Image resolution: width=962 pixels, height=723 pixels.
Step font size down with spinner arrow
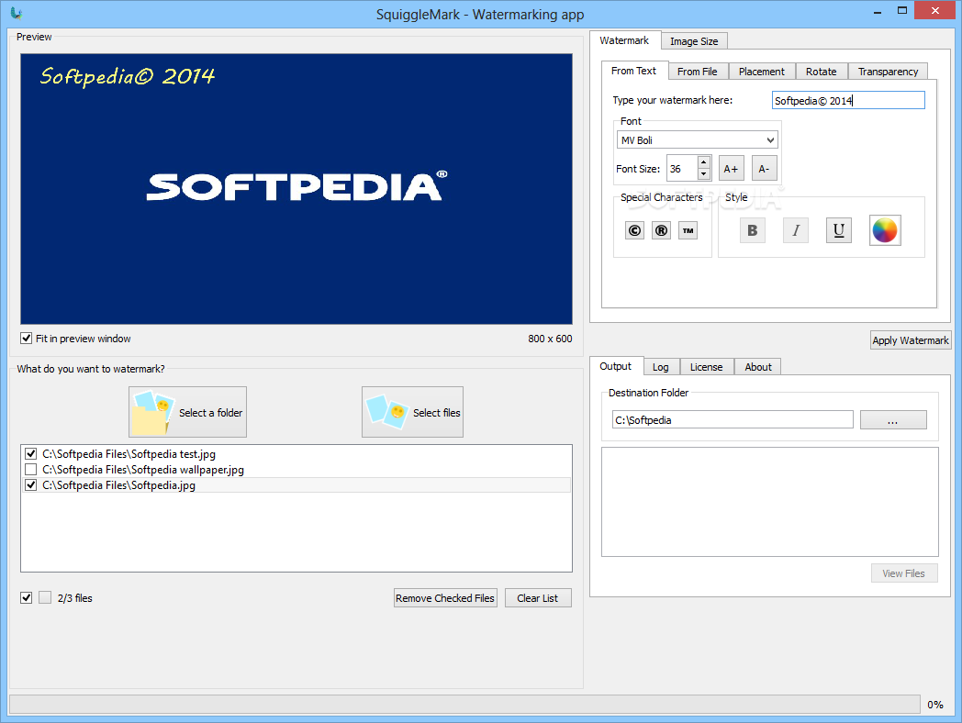704,174
